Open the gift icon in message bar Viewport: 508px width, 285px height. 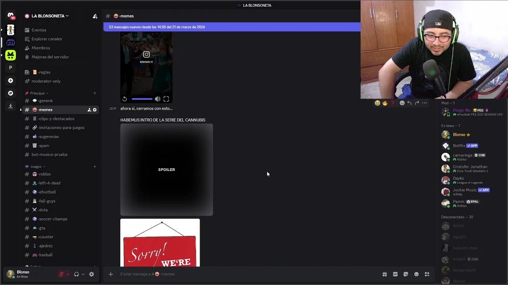(385, 274)
